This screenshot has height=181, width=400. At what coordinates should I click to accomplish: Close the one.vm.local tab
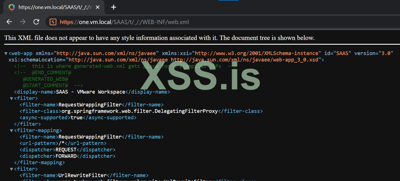coord(98,7)
